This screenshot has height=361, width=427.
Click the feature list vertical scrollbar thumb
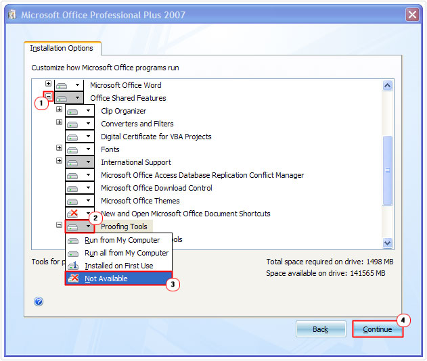click(x=387, y=170)
